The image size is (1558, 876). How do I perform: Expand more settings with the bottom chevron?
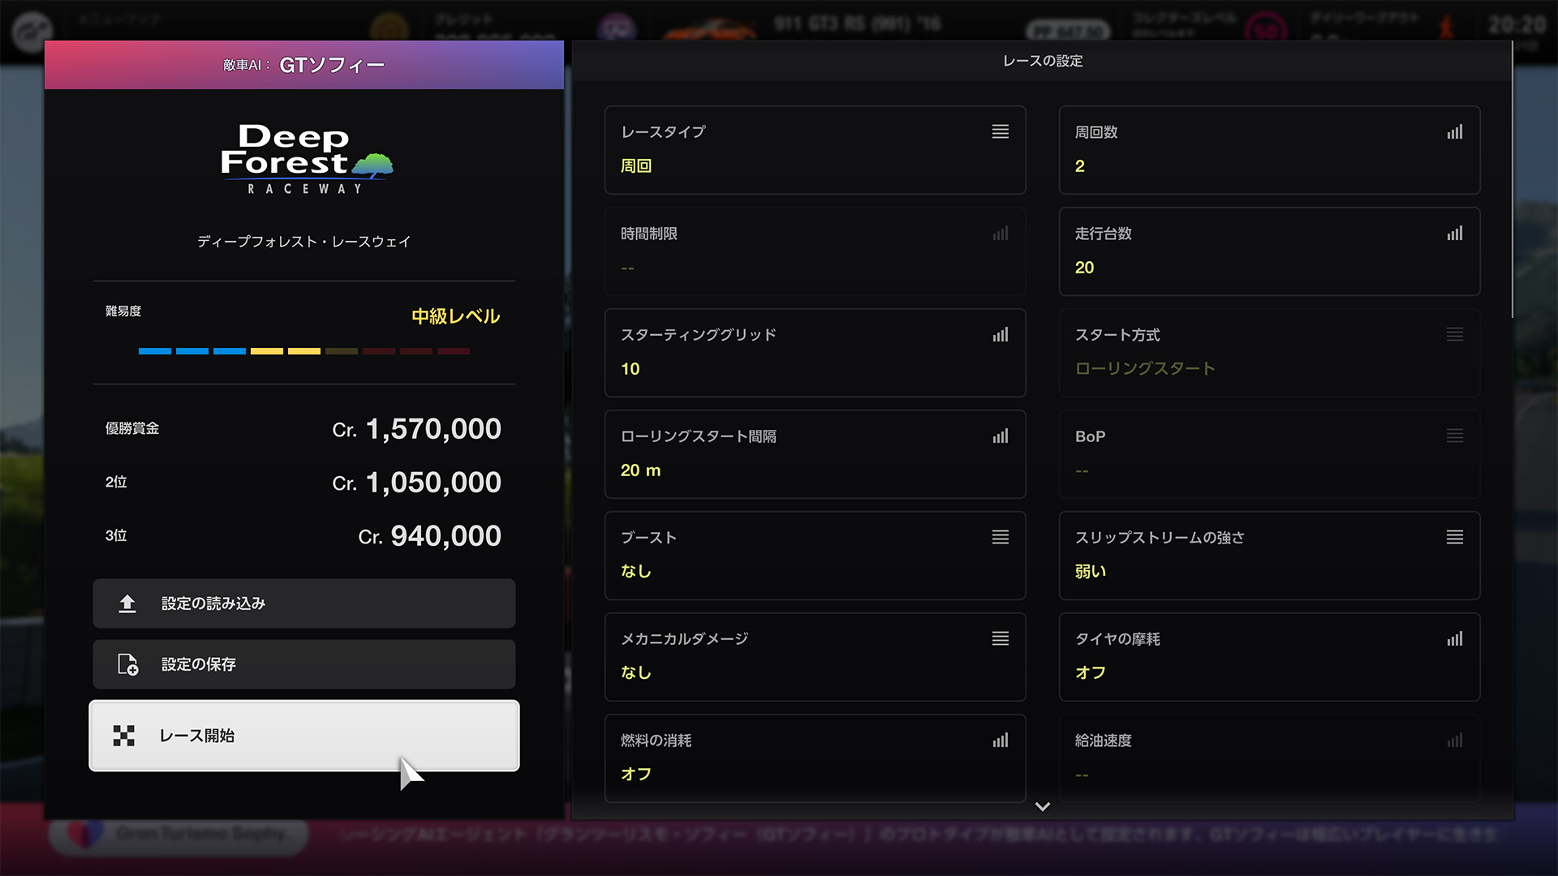[1043, 807]
